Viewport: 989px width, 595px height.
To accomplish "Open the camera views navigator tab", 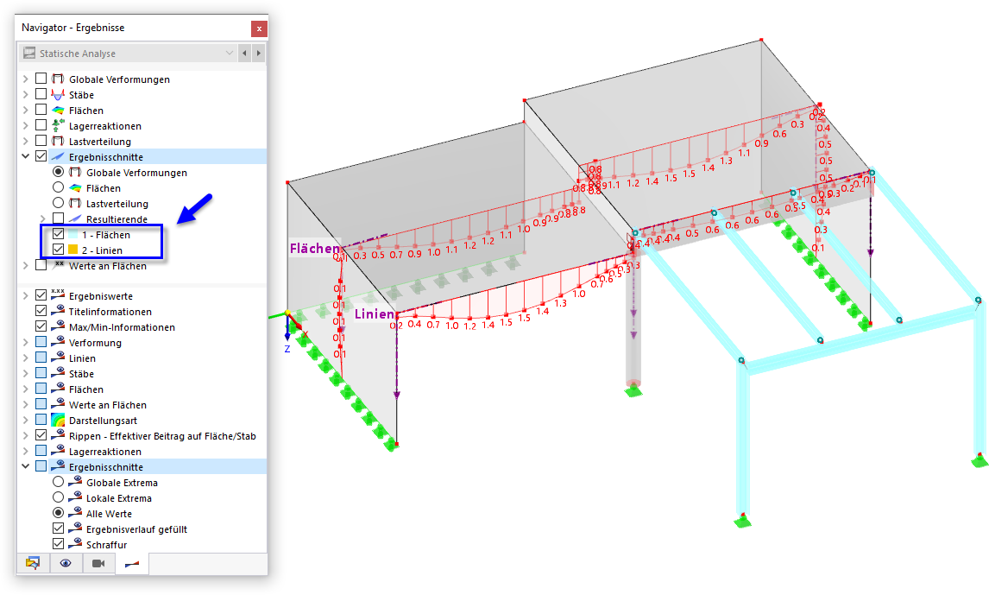I will (98, 563).
